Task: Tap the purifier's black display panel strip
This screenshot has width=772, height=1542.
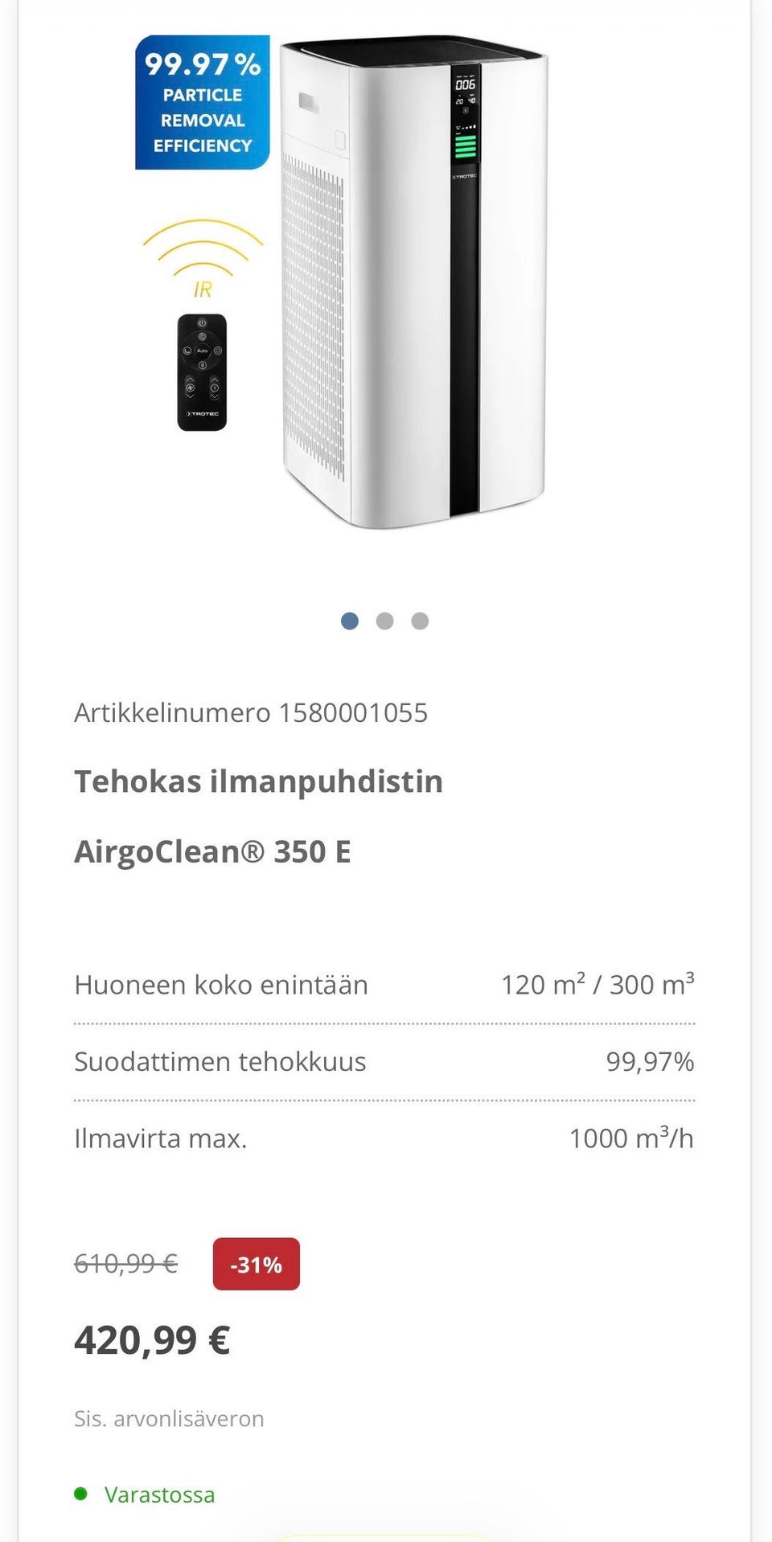Action: tap(464, 289)
